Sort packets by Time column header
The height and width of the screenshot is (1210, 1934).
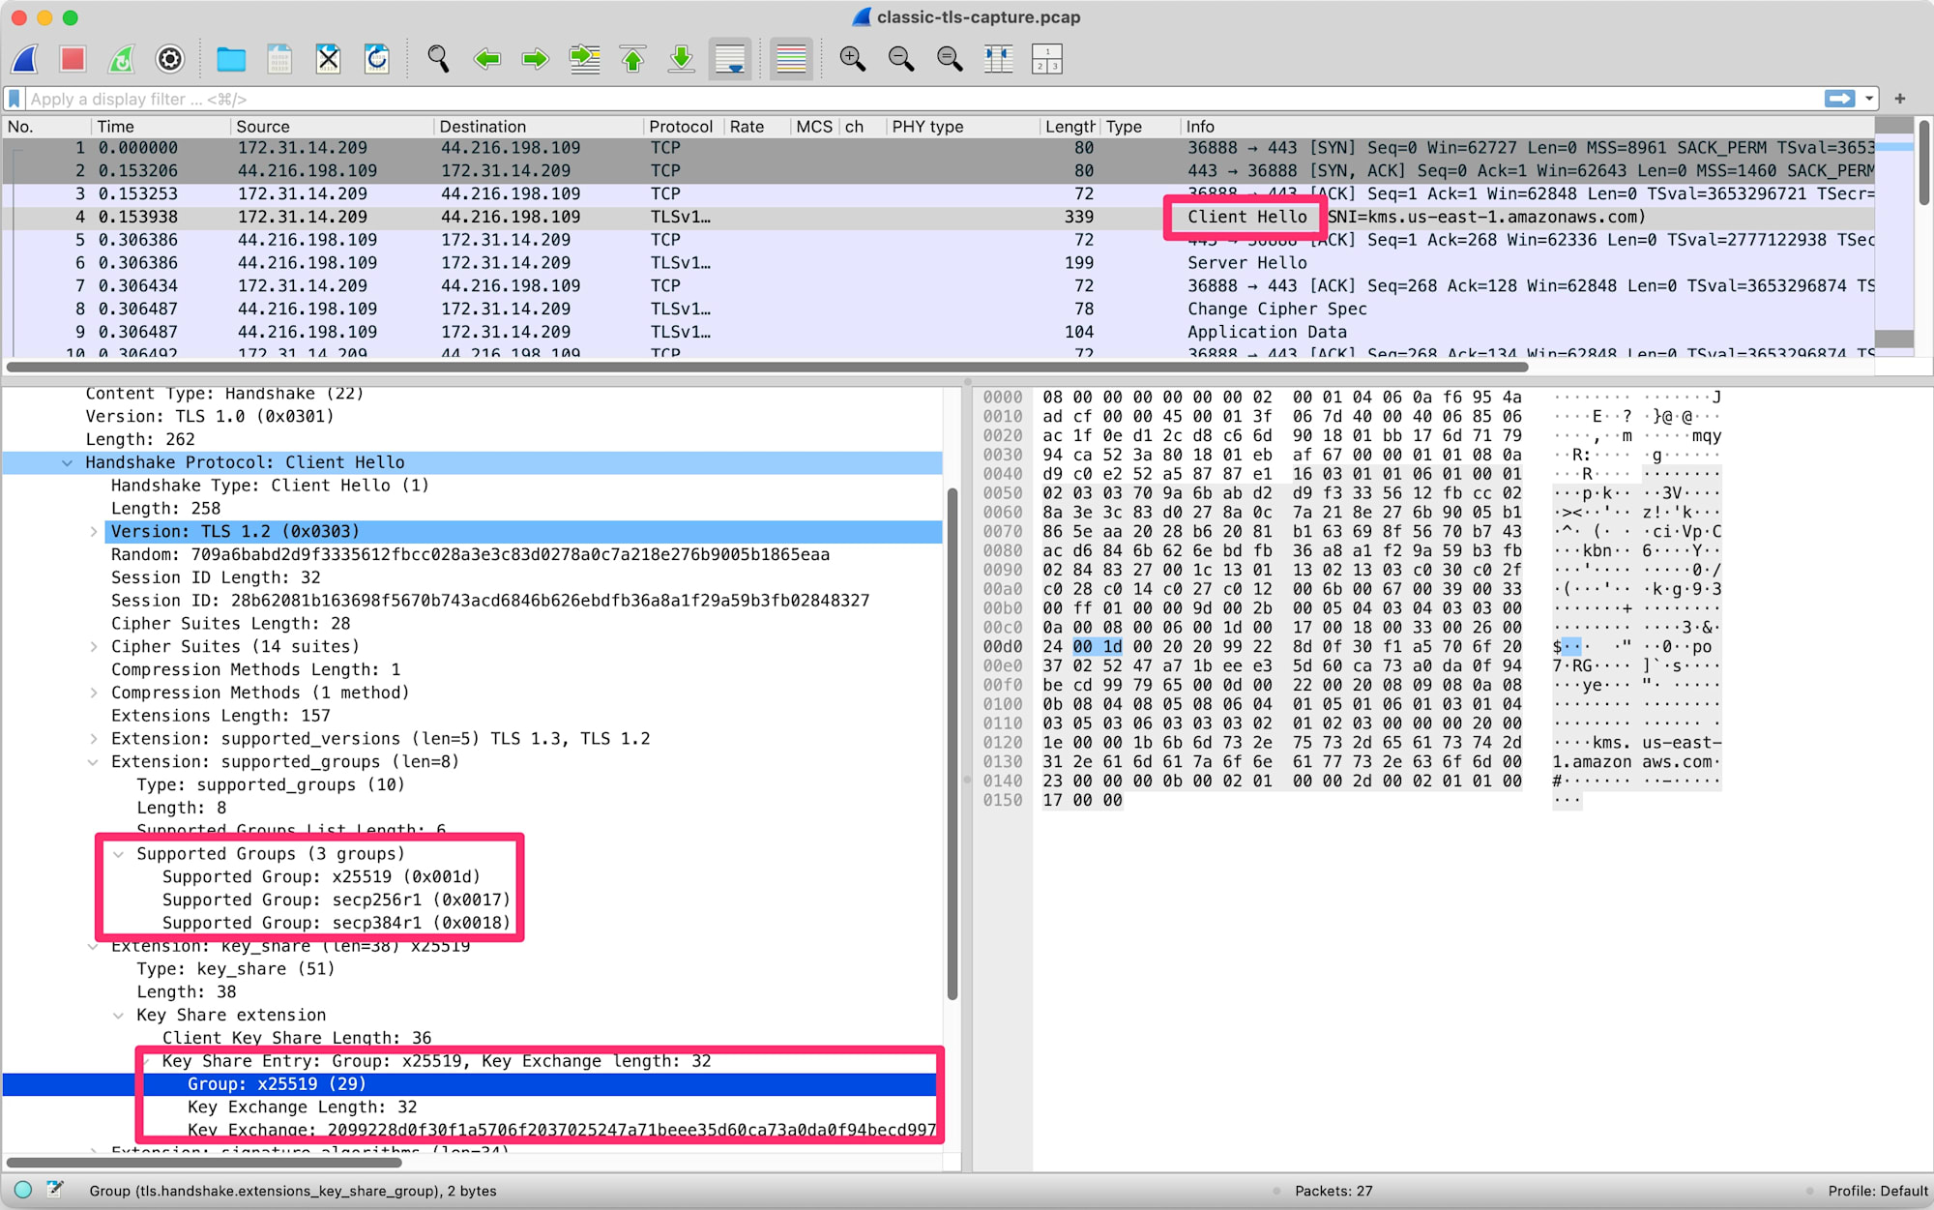pyautogui.click(x=161, y=127)
